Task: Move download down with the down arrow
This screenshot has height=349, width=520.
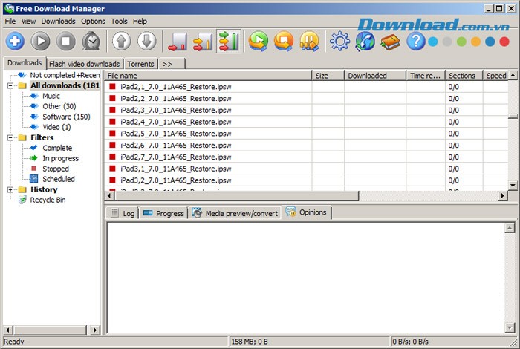Action: point(146,42)
